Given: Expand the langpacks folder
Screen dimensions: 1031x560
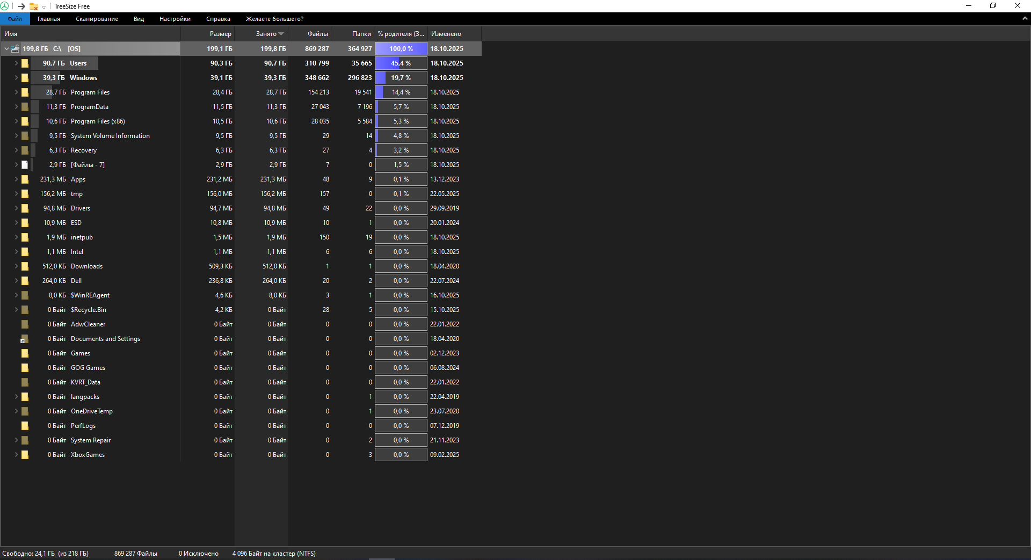Looking at the screenshot, I should 16,397.
